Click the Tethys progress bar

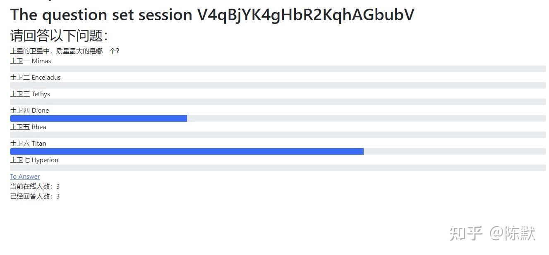(278, 102)
